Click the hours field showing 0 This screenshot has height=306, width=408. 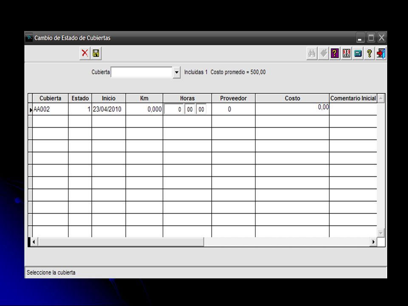[173, 109]
